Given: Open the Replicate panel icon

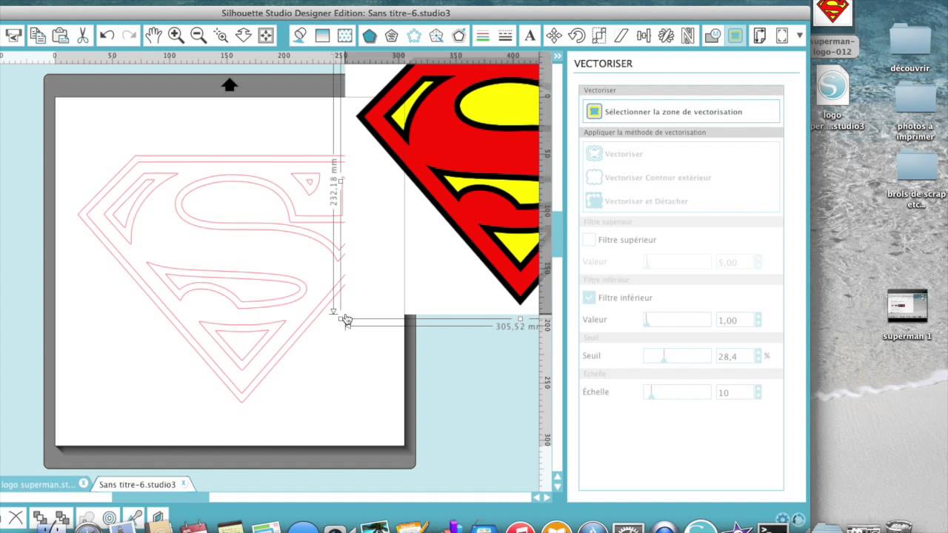Looking at the screenshot, I should (x=665, y=35).
